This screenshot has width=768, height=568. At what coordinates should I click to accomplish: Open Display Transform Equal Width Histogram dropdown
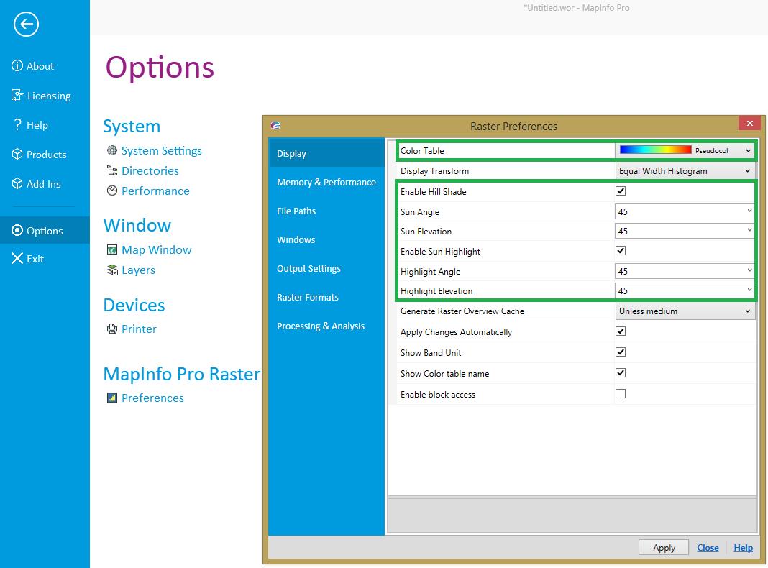pyautogui.click(x=685, y=171)
